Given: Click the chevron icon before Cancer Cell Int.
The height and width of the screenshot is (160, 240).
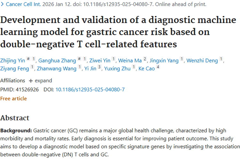Looking at the screenshot, I should (x=2, y=4).
